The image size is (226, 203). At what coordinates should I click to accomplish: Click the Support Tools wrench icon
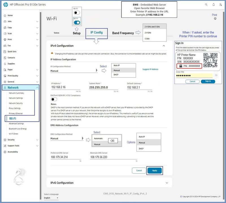(x=5, y=146)
